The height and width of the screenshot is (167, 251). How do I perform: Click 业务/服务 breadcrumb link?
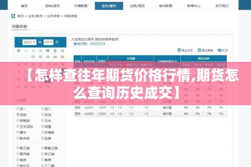coord(35,16)
